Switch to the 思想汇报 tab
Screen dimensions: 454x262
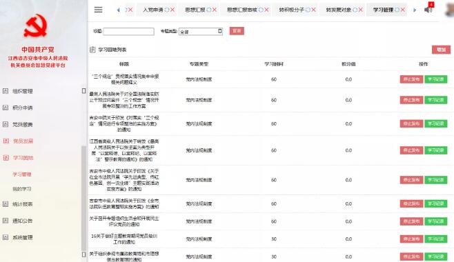pos(195,10)
